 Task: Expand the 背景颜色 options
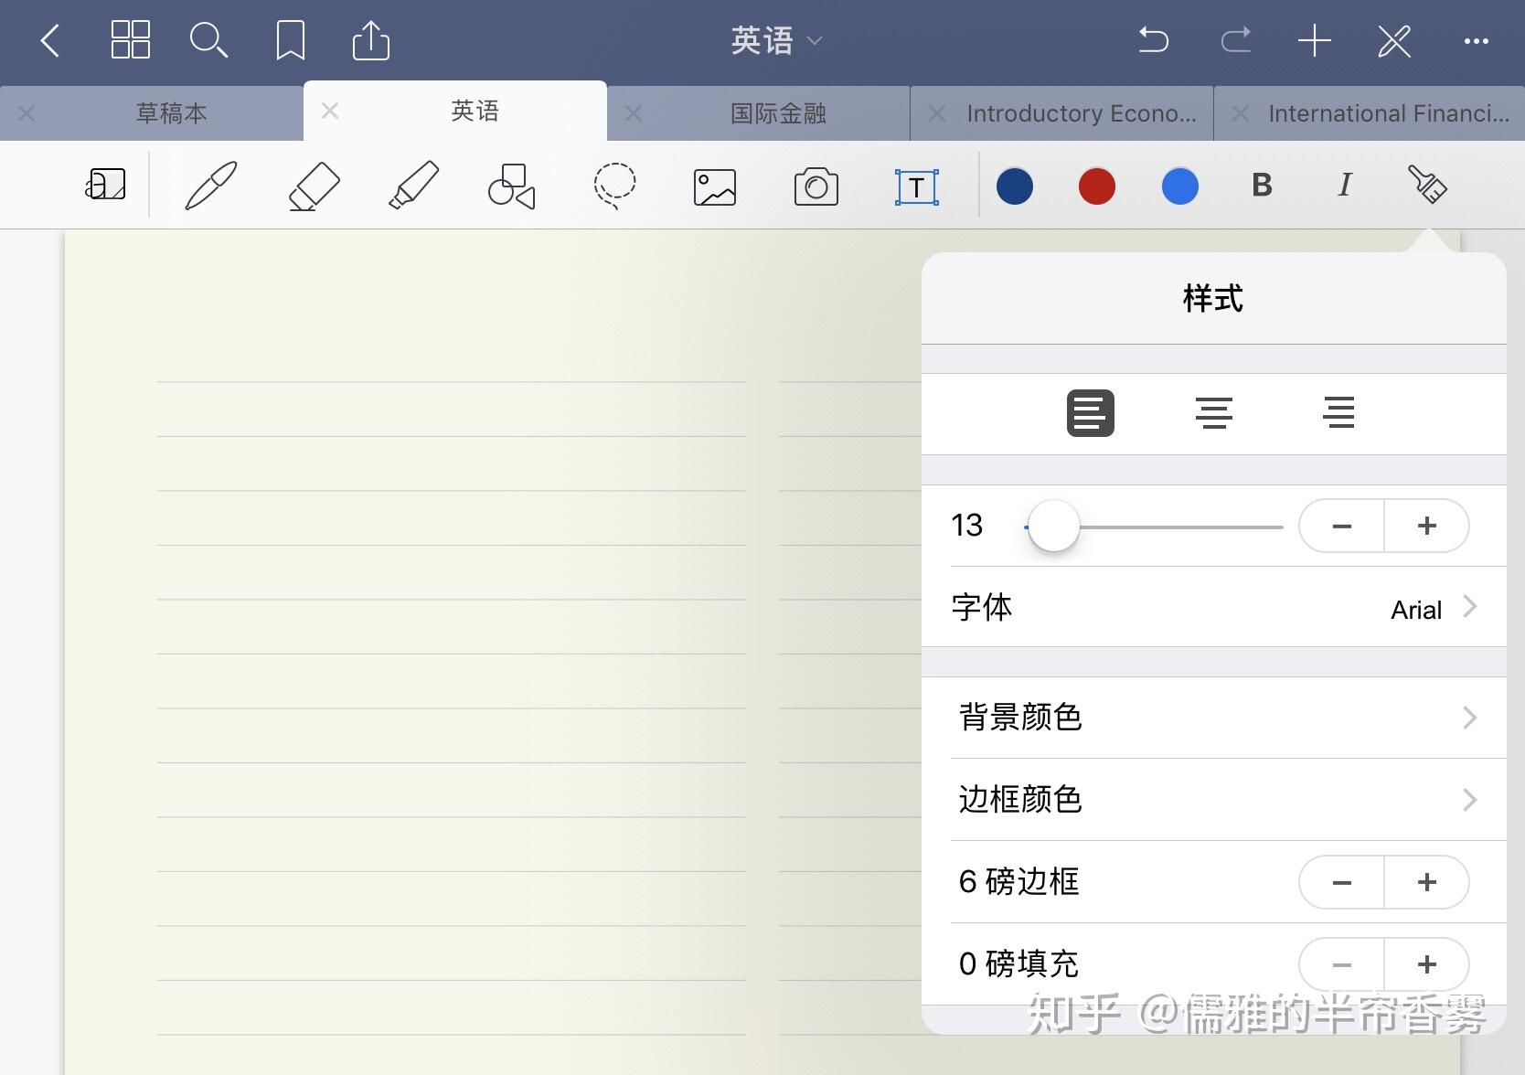pyautogui.click(x=1225, y=718)
